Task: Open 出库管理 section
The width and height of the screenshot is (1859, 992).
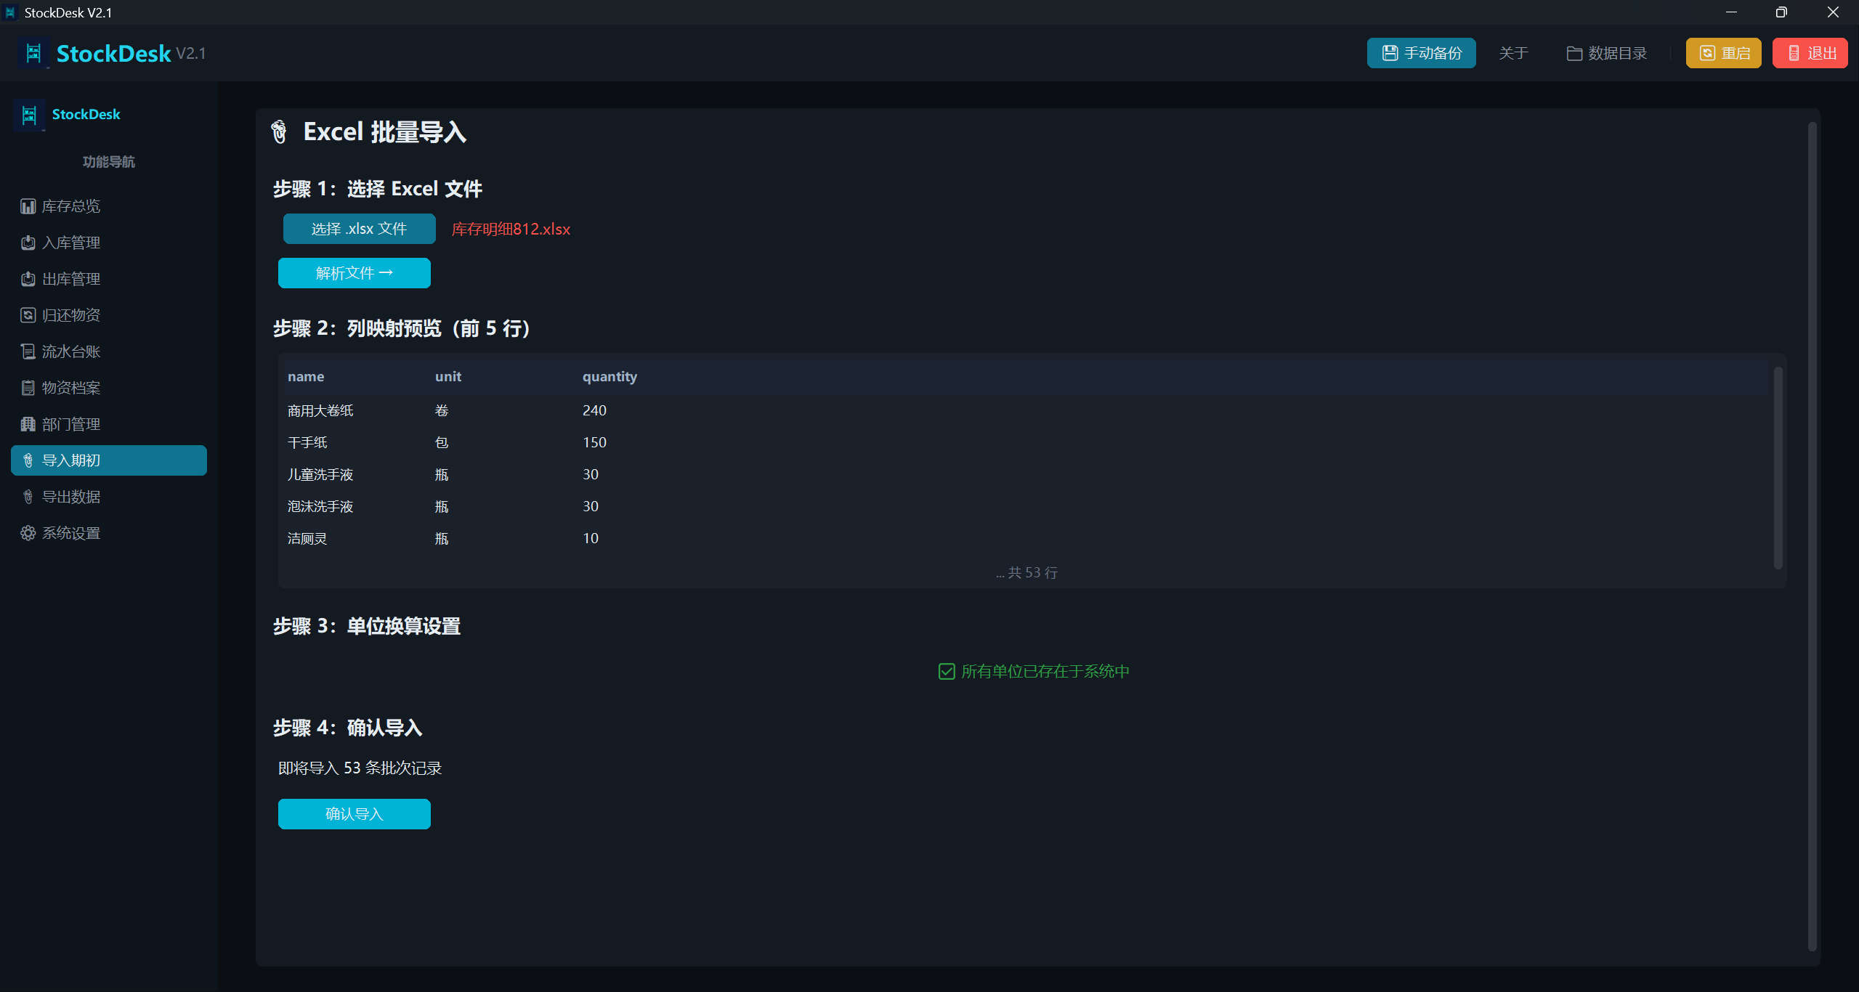Action: [x=109, y=279]
